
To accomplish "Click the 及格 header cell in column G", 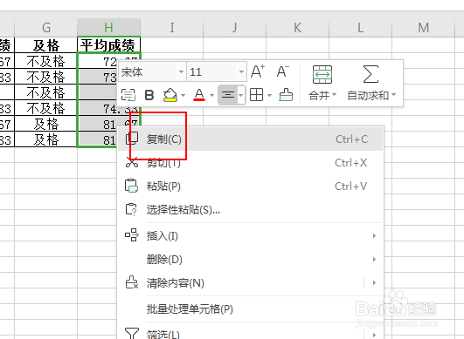I will point(45,45).
